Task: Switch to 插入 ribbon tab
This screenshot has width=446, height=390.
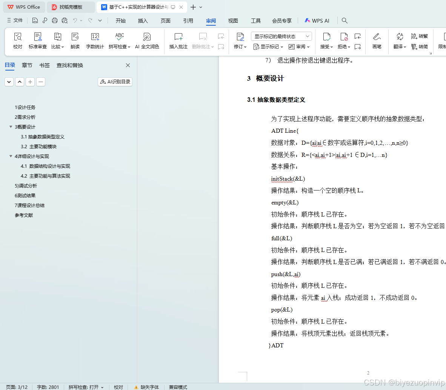Action: pos(143,21)
